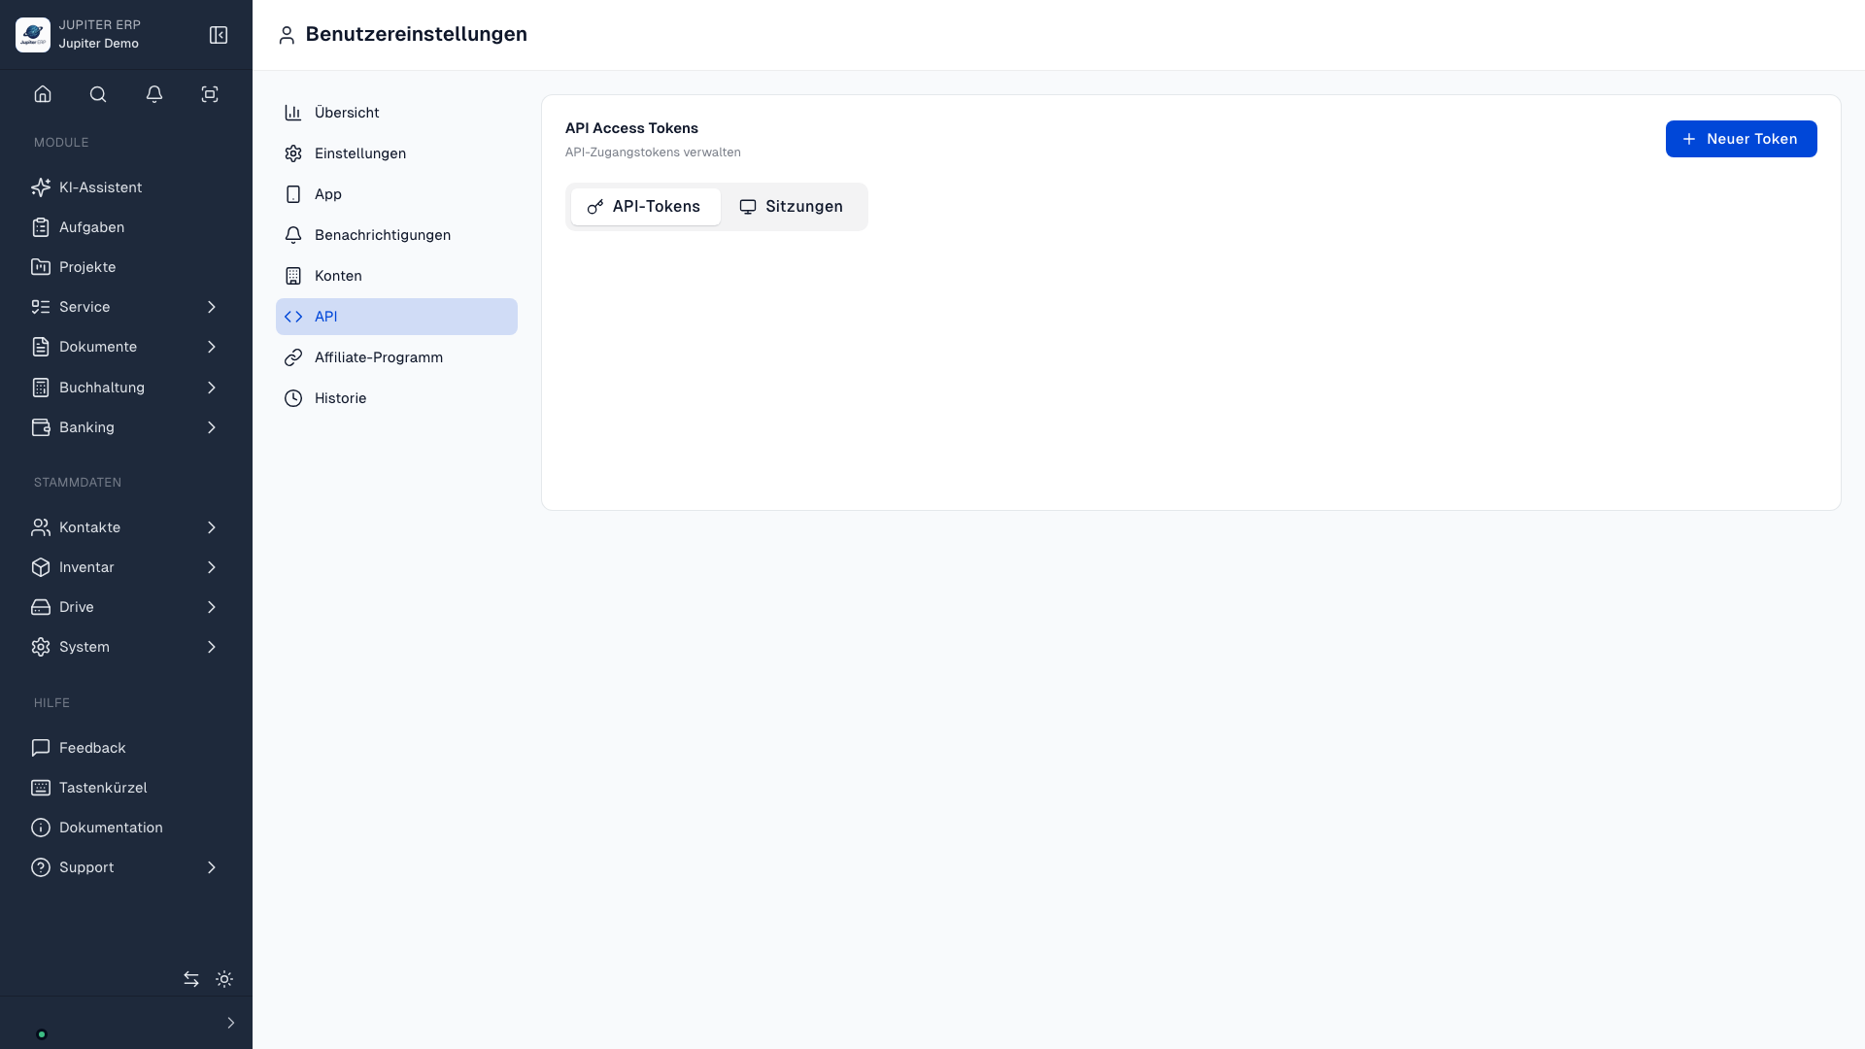This screenshot has height=1049, width=1865.
Task: Toggle light theme sun icon
Action: pos(224,979)
